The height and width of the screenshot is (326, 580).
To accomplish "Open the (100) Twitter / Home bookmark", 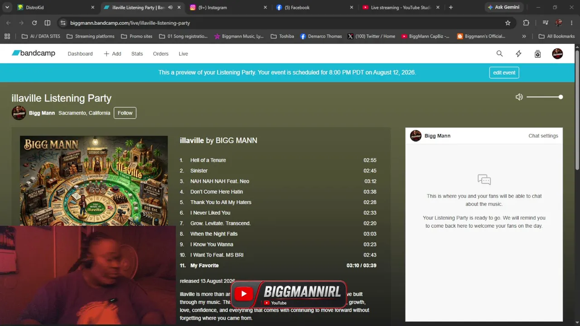I will click(372, 36).
